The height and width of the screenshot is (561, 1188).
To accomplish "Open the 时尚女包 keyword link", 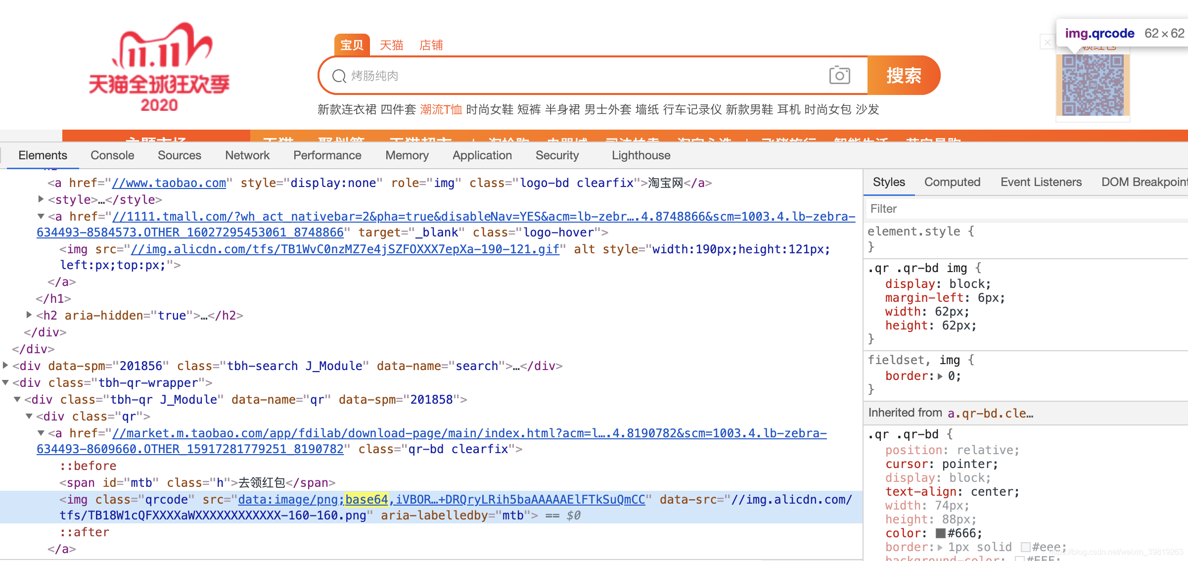I will pos(828,109).
